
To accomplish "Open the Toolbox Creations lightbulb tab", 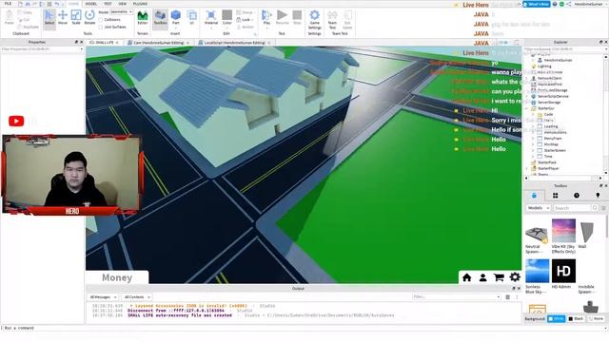I will tap(598, 196).
